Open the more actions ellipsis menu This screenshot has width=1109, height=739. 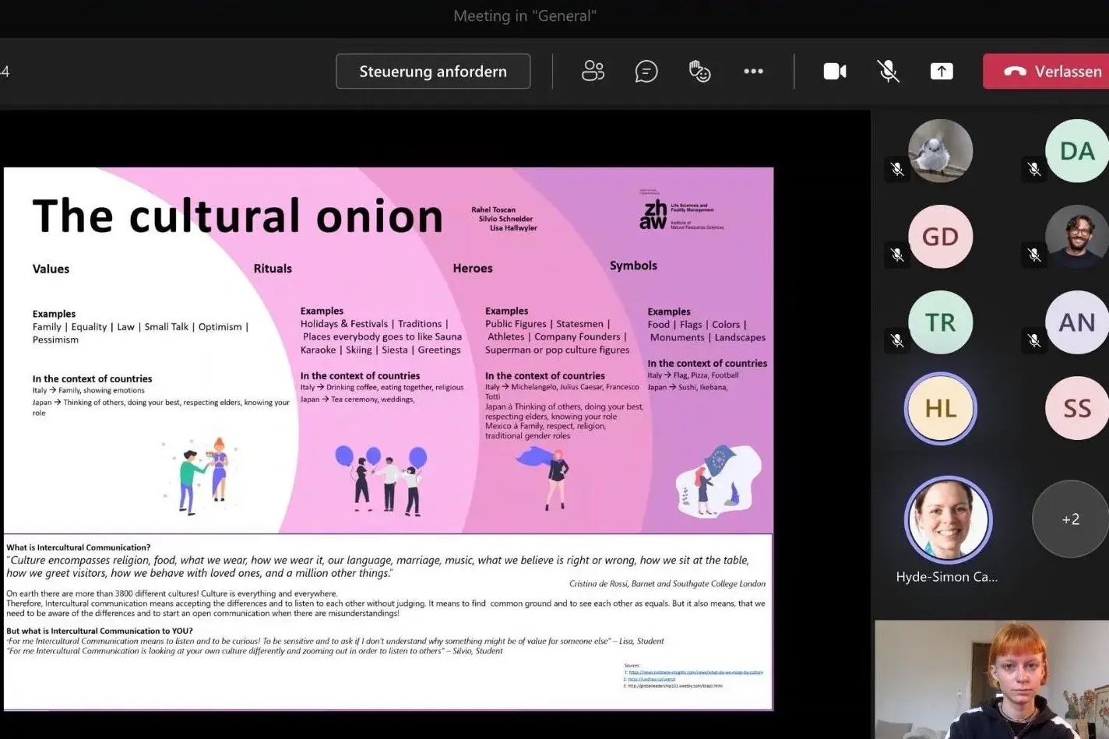[x=753, y=72]
